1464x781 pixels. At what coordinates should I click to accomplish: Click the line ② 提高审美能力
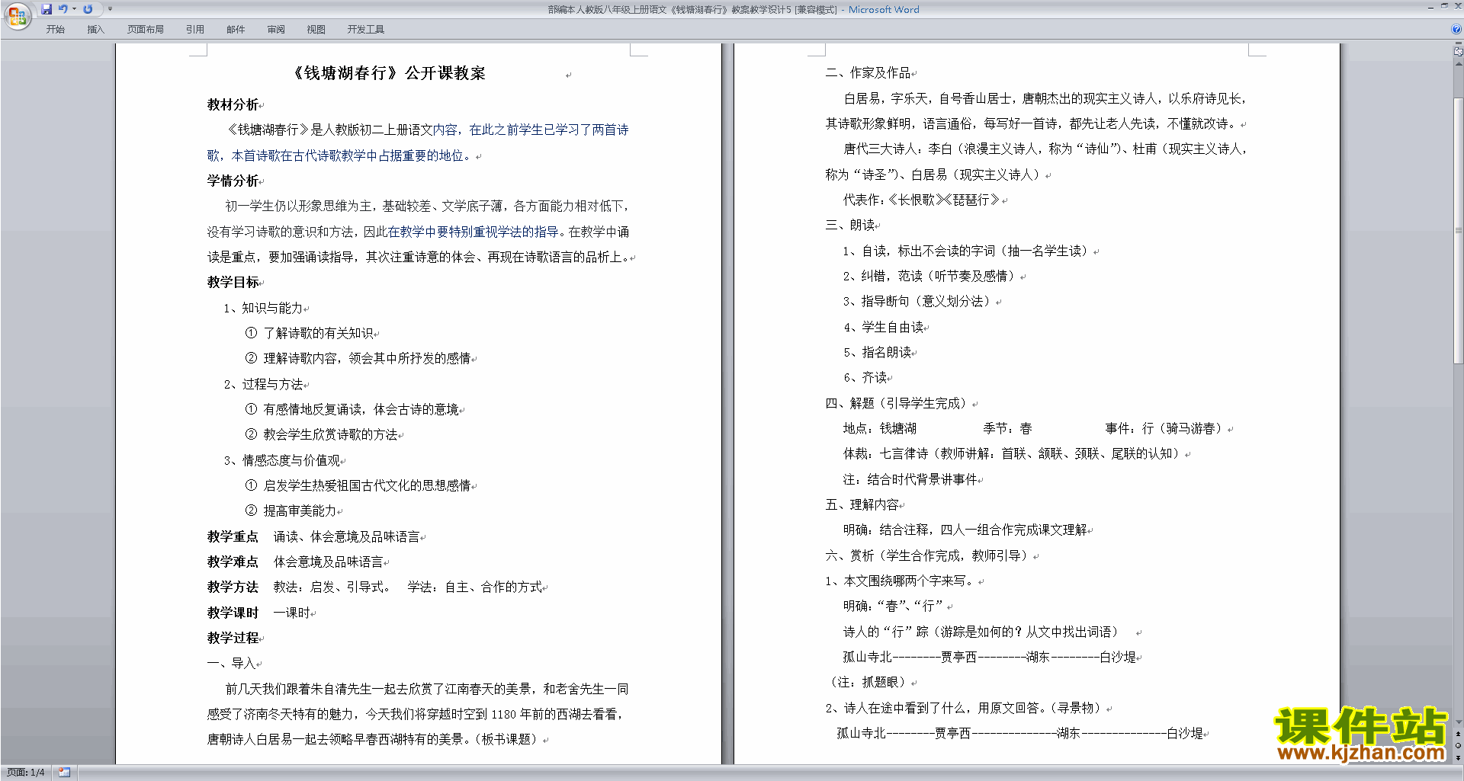coord(291,511)
